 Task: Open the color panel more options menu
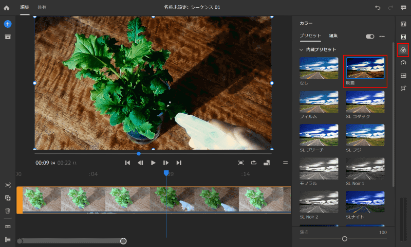382,37
